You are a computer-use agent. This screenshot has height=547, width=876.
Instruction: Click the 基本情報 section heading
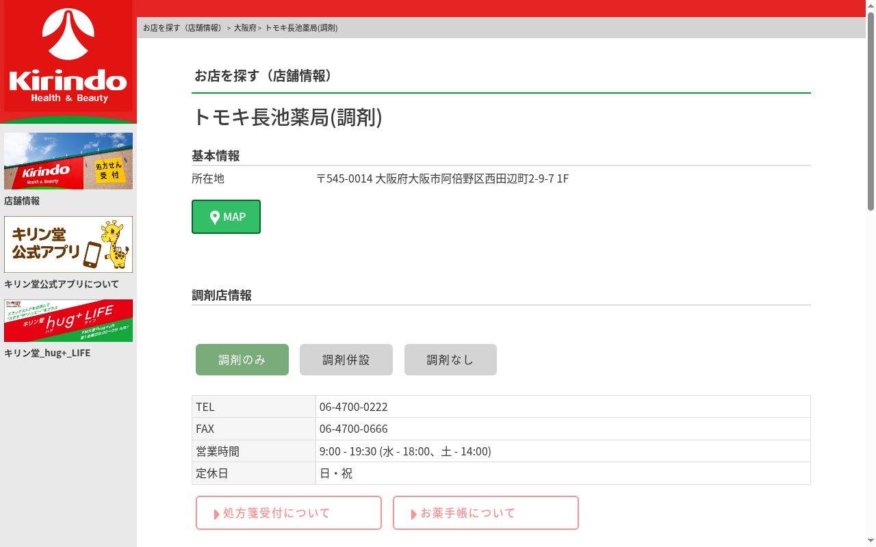(x=216, y=156)
